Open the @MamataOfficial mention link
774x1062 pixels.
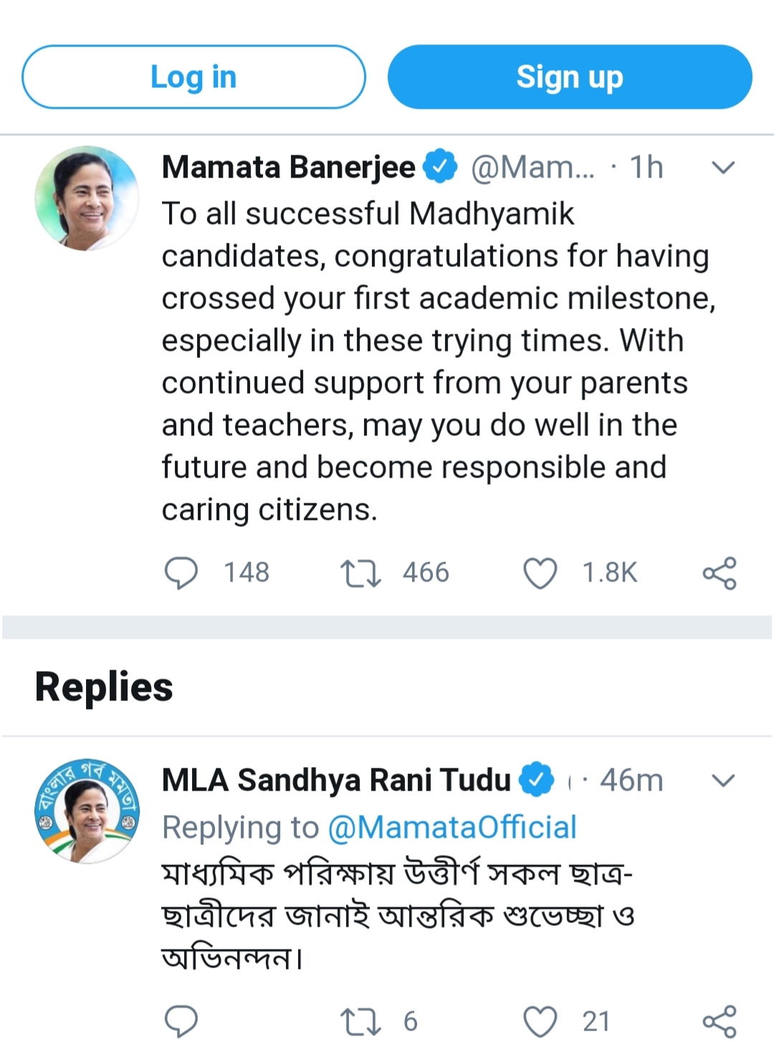(x=452, y=828)
